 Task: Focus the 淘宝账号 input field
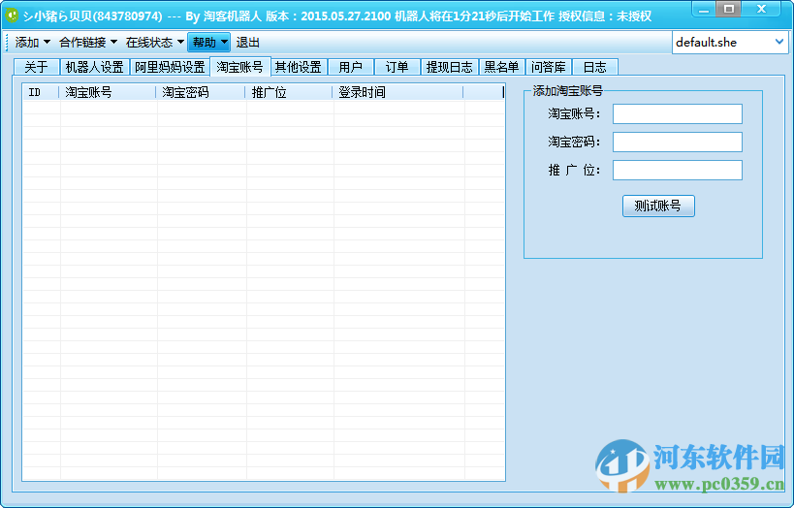click(678, 114)
